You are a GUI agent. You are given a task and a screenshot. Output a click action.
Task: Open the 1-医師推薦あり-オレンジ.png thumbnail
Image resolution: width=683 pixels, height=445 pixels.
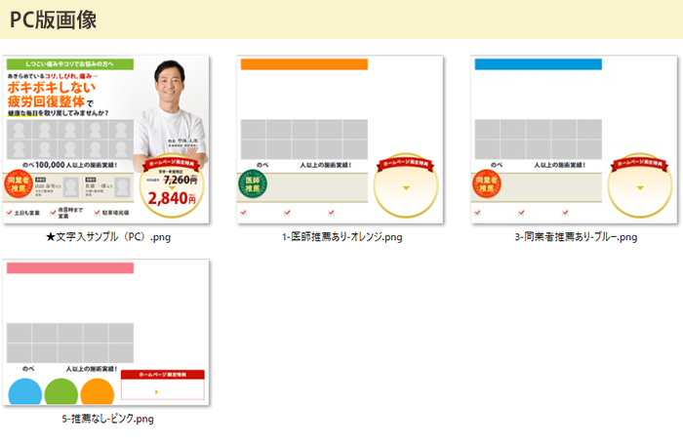(x=340, y=140)
